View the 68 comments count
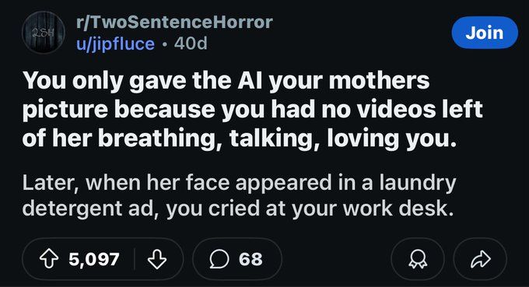This screenshot has width=529, height=287. pos(250,259)
